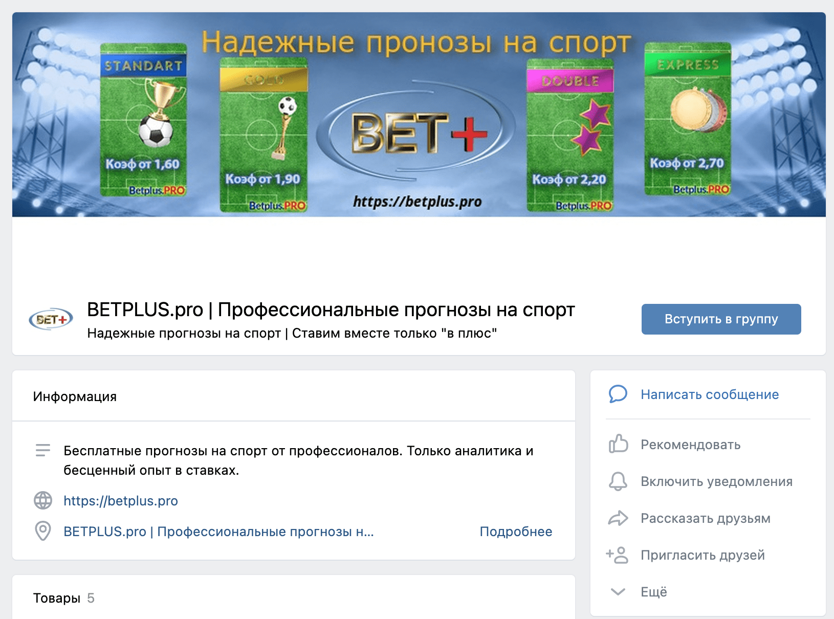The width and height of the screenshot is (834, 619).
Task: Open Написать сообщение
Action: tap(710, 394)
